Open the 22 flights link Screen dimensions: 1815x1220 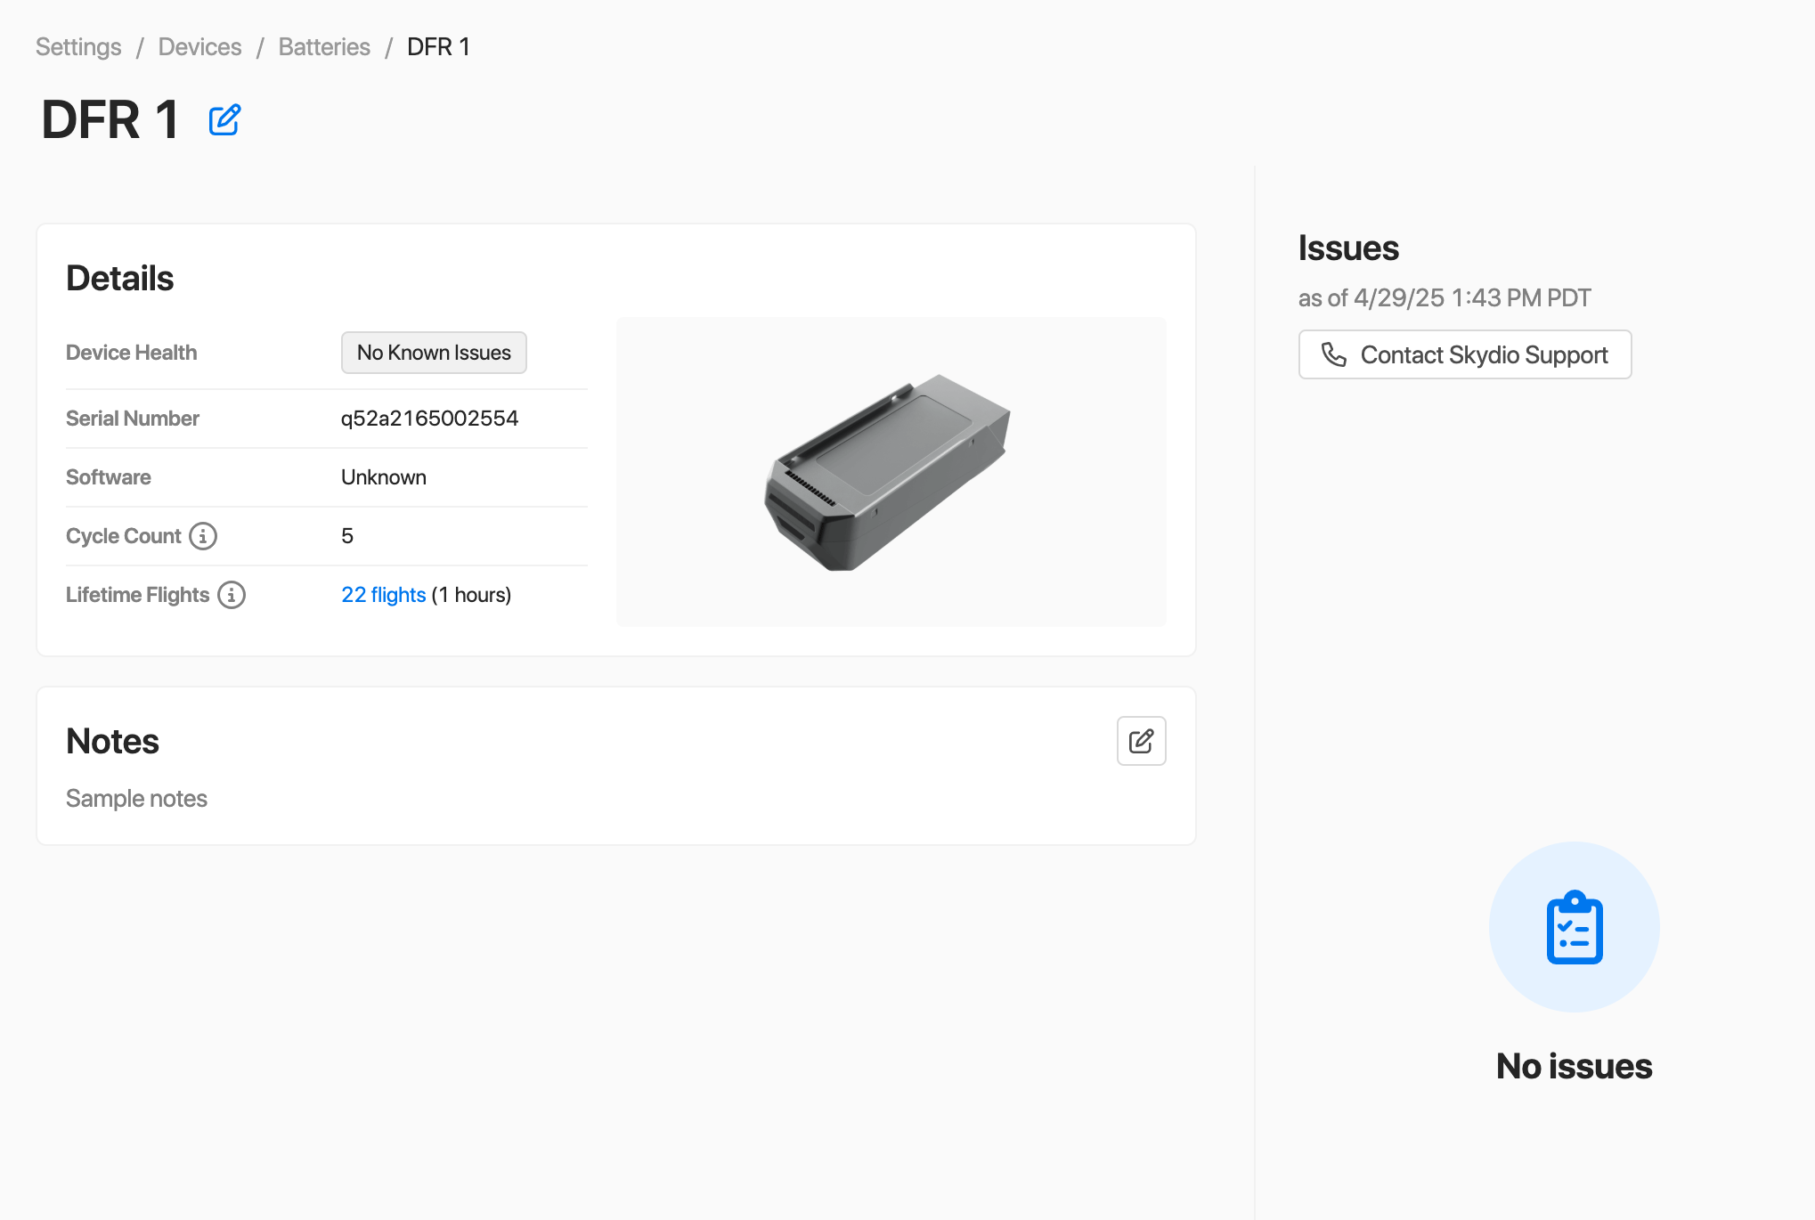(x=383, y=595)
